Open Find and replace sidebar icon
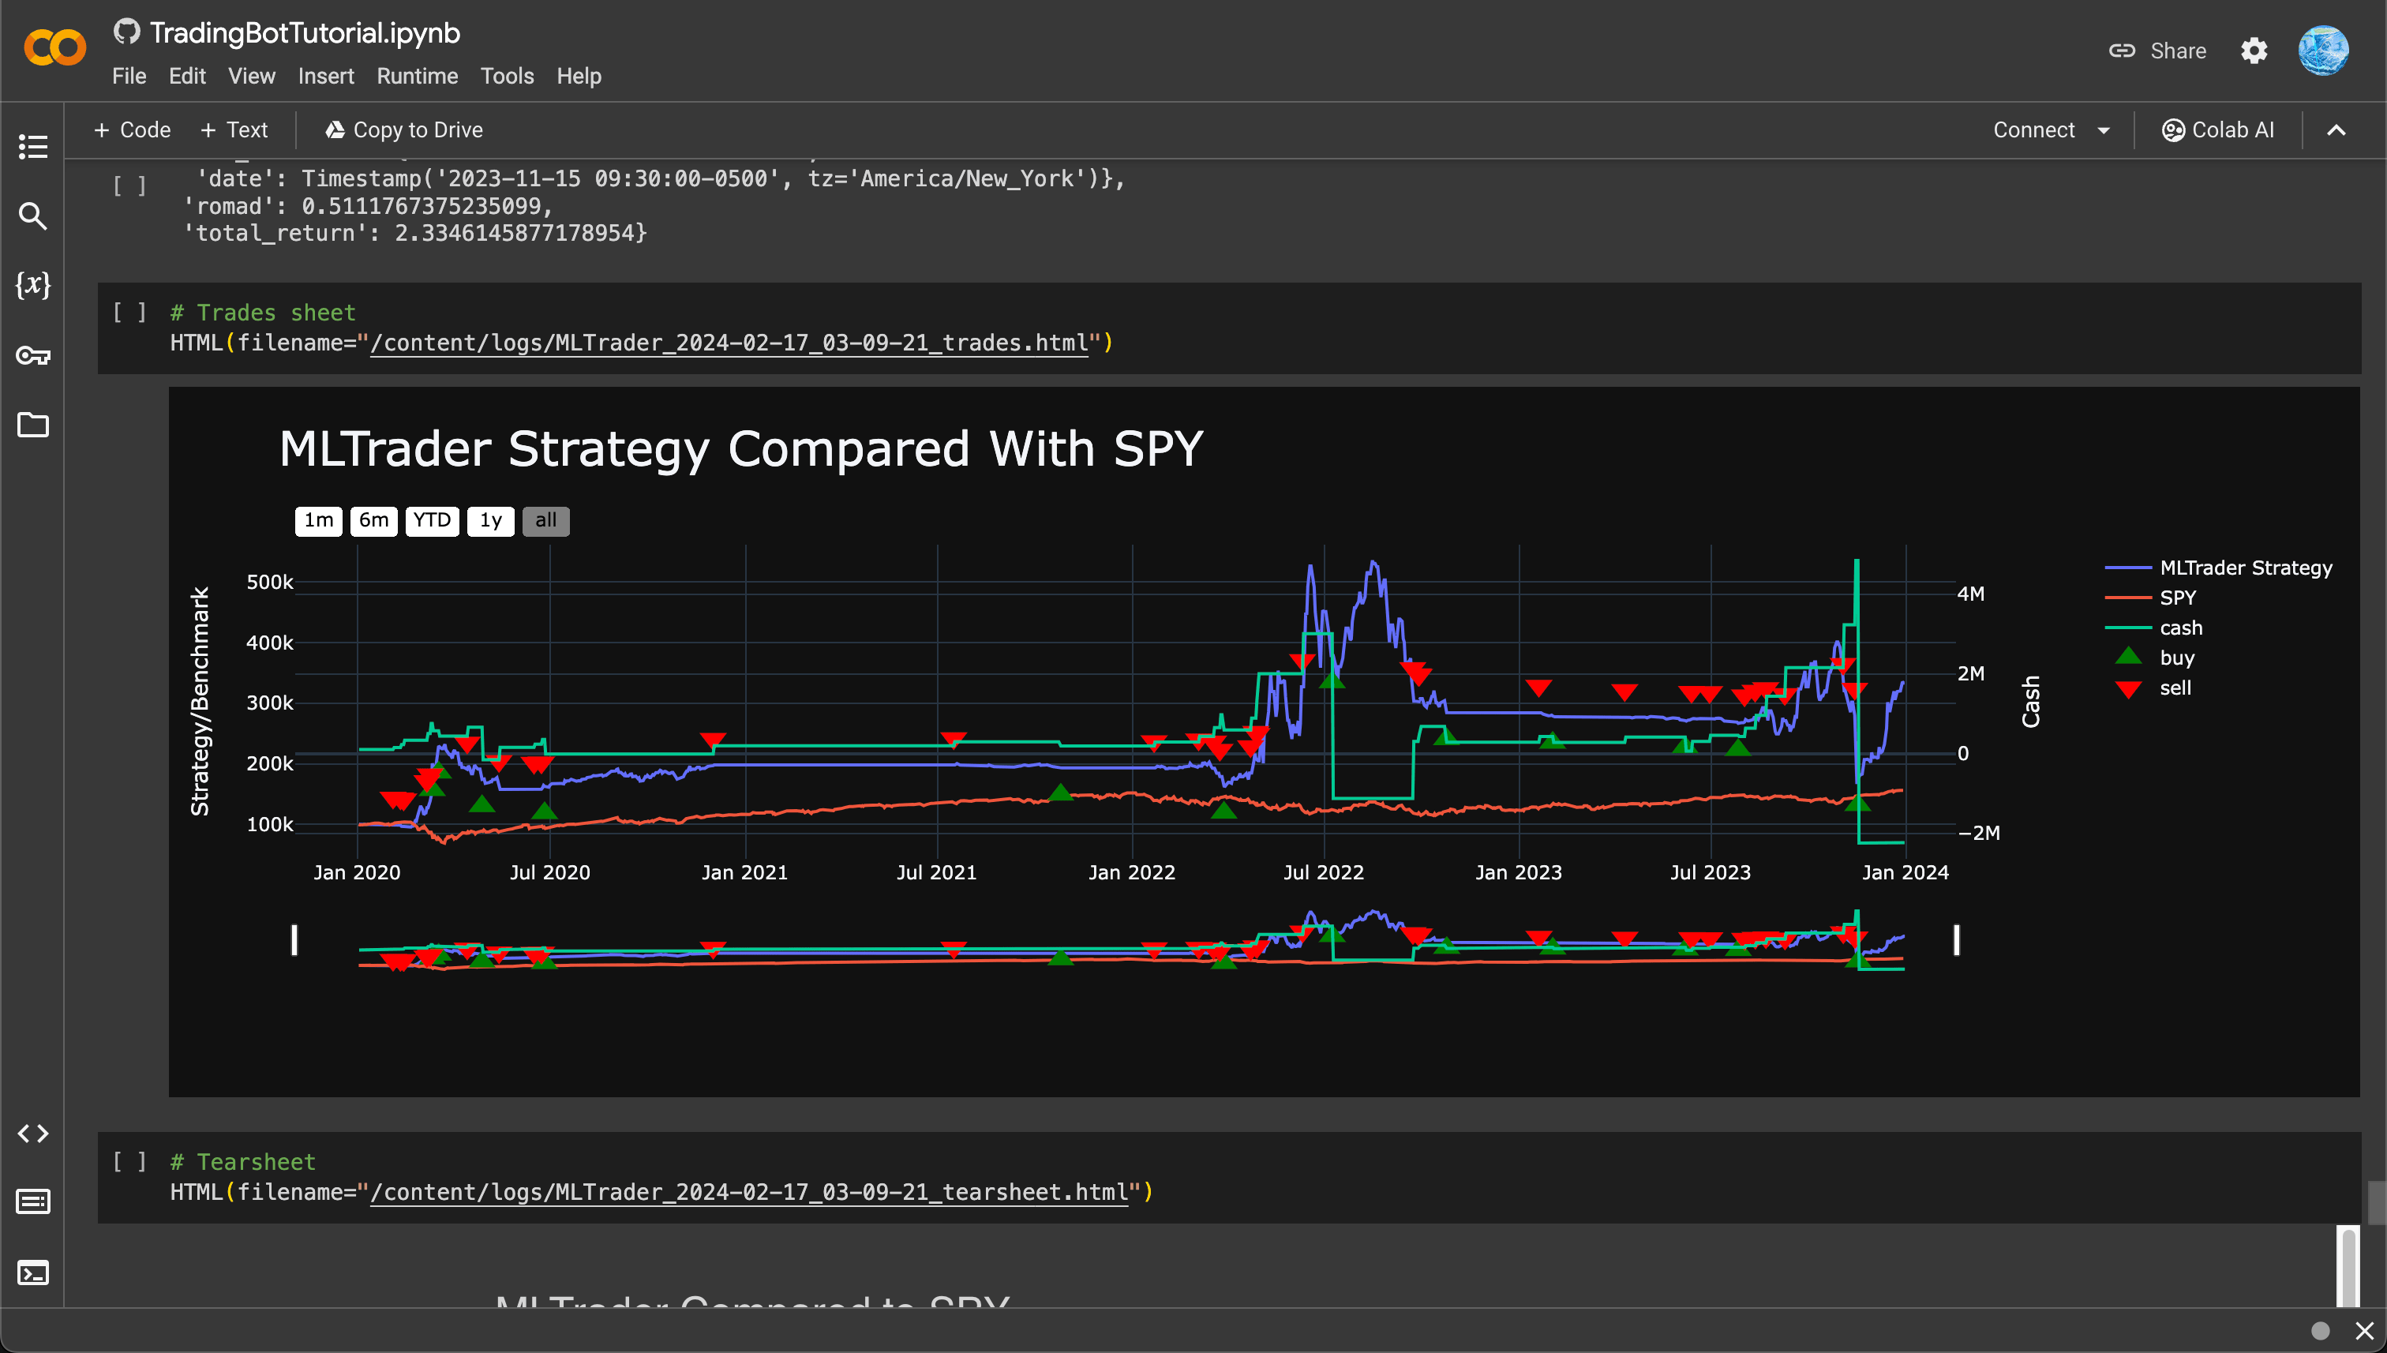This screenshot has height=1353, width=2387. click(33, 216)
